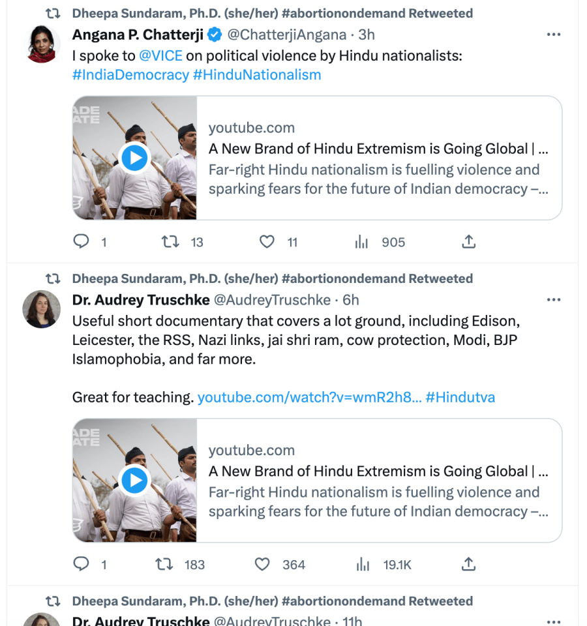Open the @VICE mention link
Image resolution: width=587 pixels, height=626 pixels.
tap(160, 55)
